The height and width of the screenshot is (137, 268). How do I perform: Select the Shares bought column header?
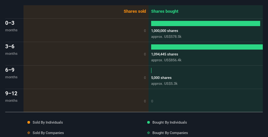(165, 11)
